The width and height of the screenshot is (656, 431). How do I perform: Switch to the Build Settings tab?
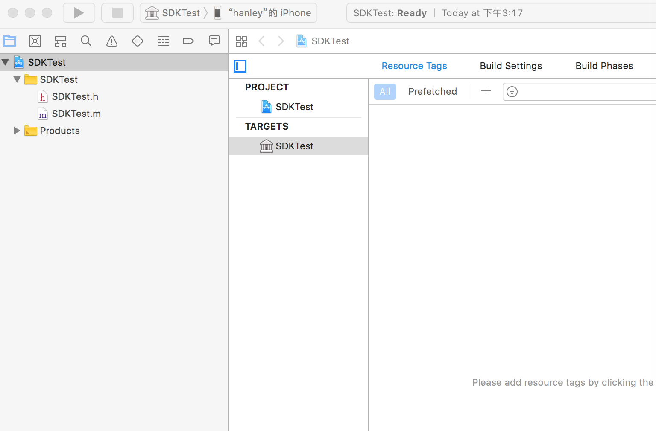[511, 66]
